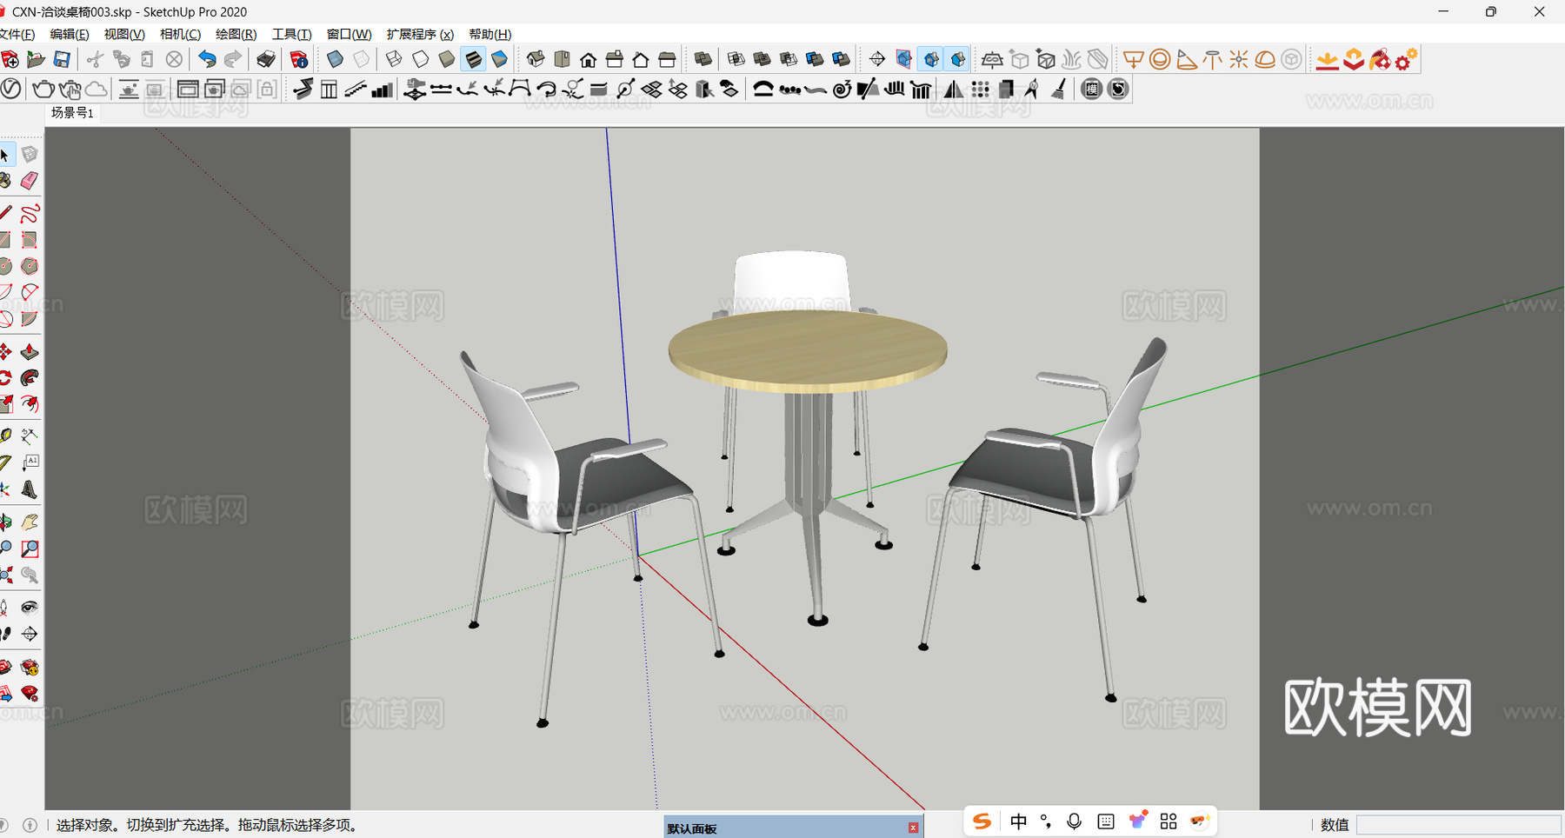Open Sogou IME soft keyboard icon

coord(1106,821)
